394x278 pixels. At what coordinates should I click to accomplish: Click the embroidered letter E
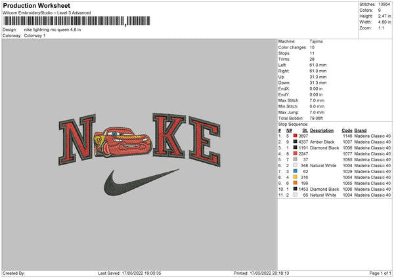204,141
